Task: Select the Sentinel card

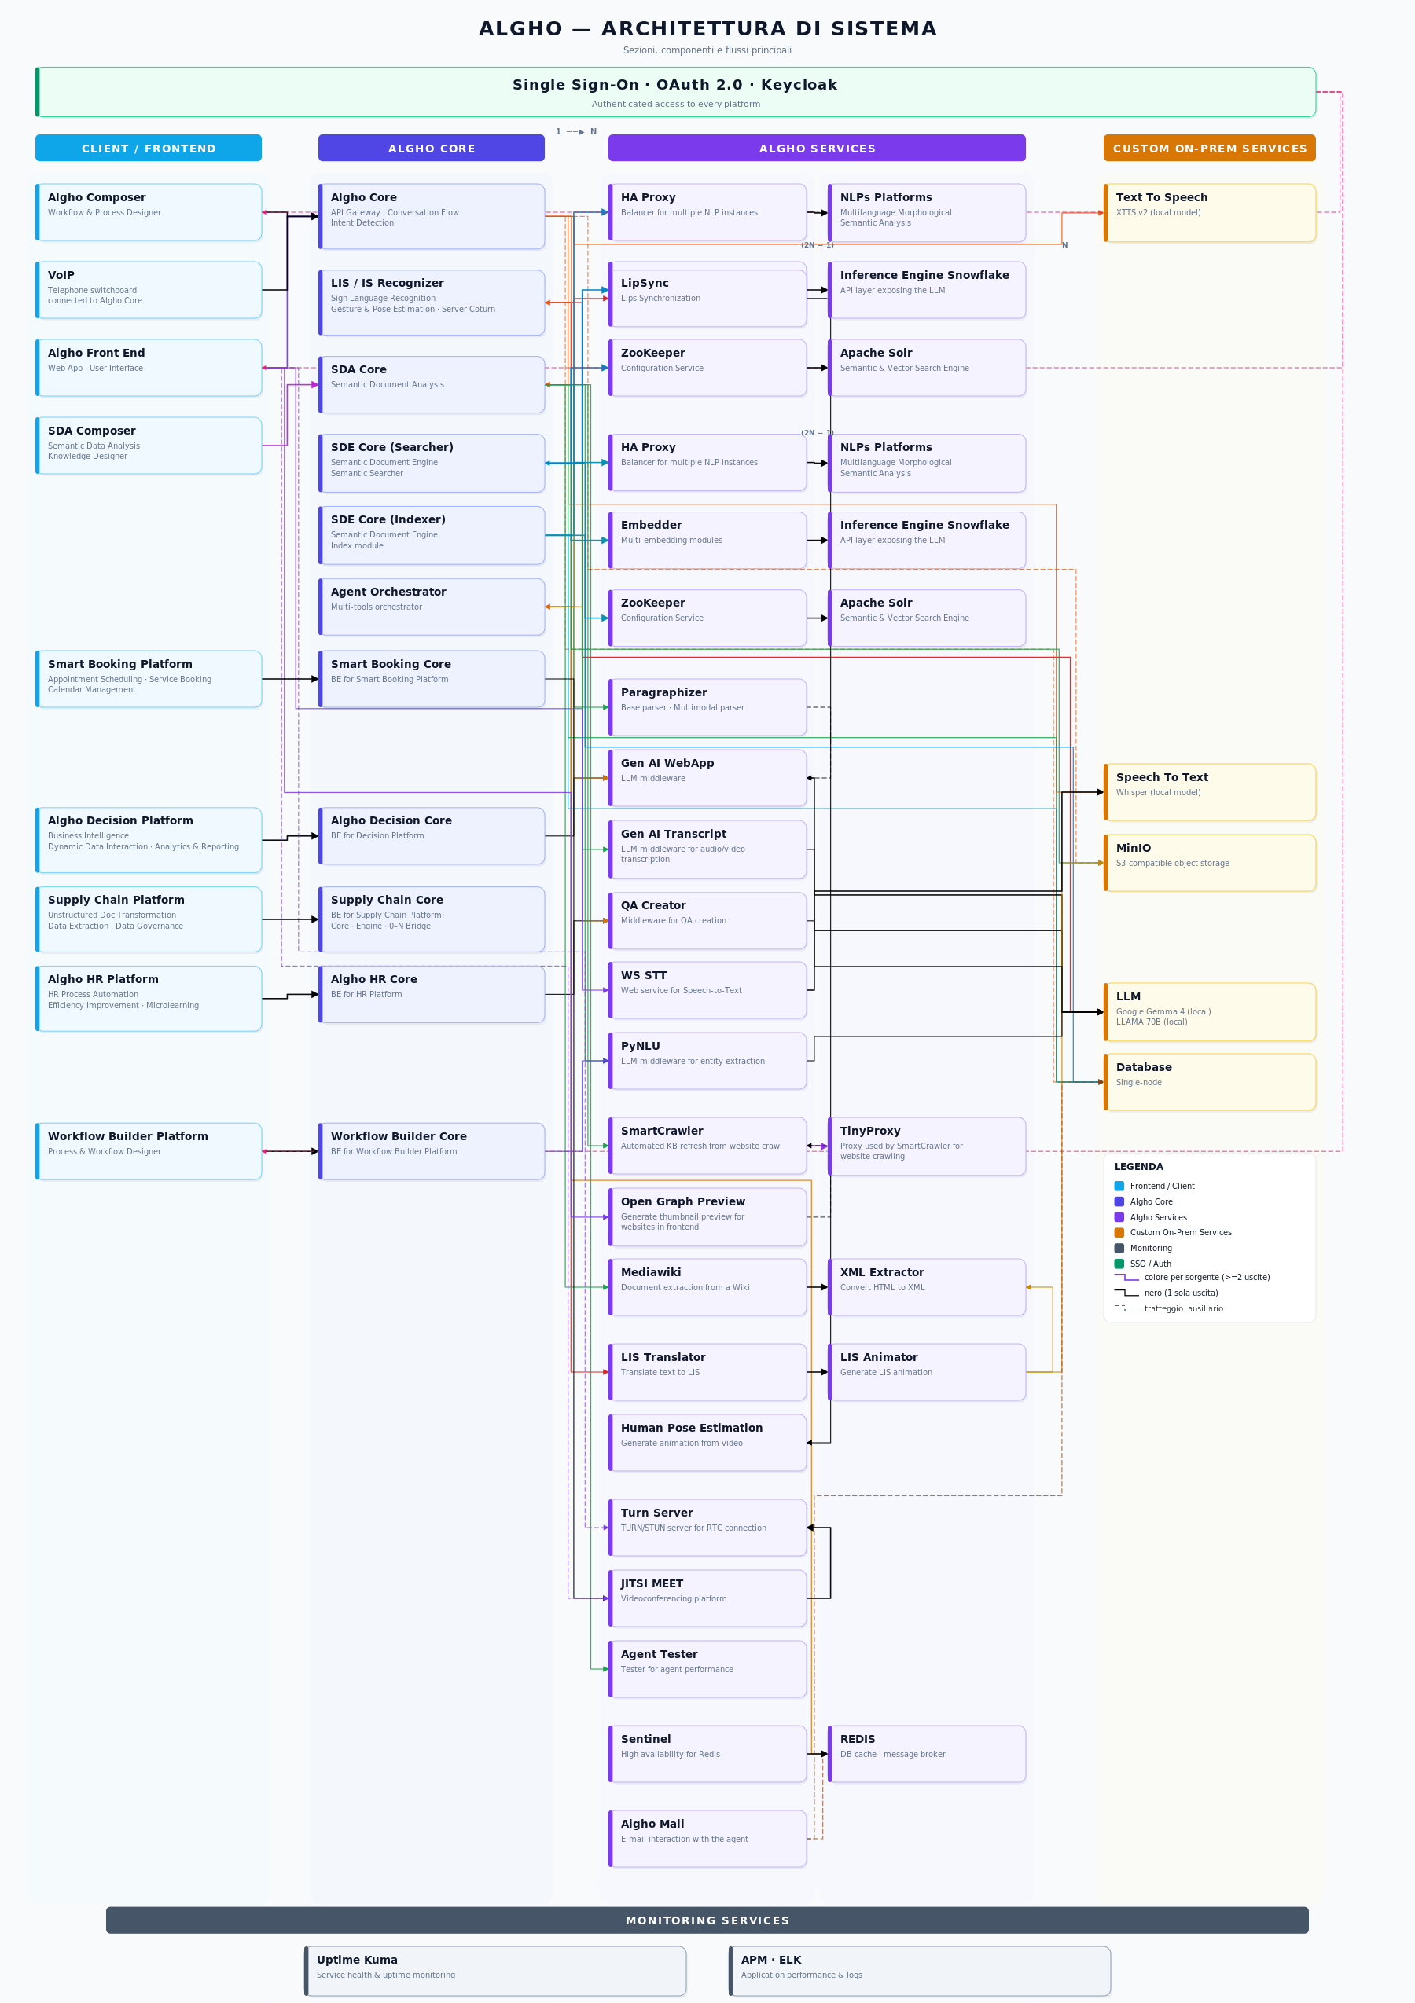Action: click(x=707, y=1753)
